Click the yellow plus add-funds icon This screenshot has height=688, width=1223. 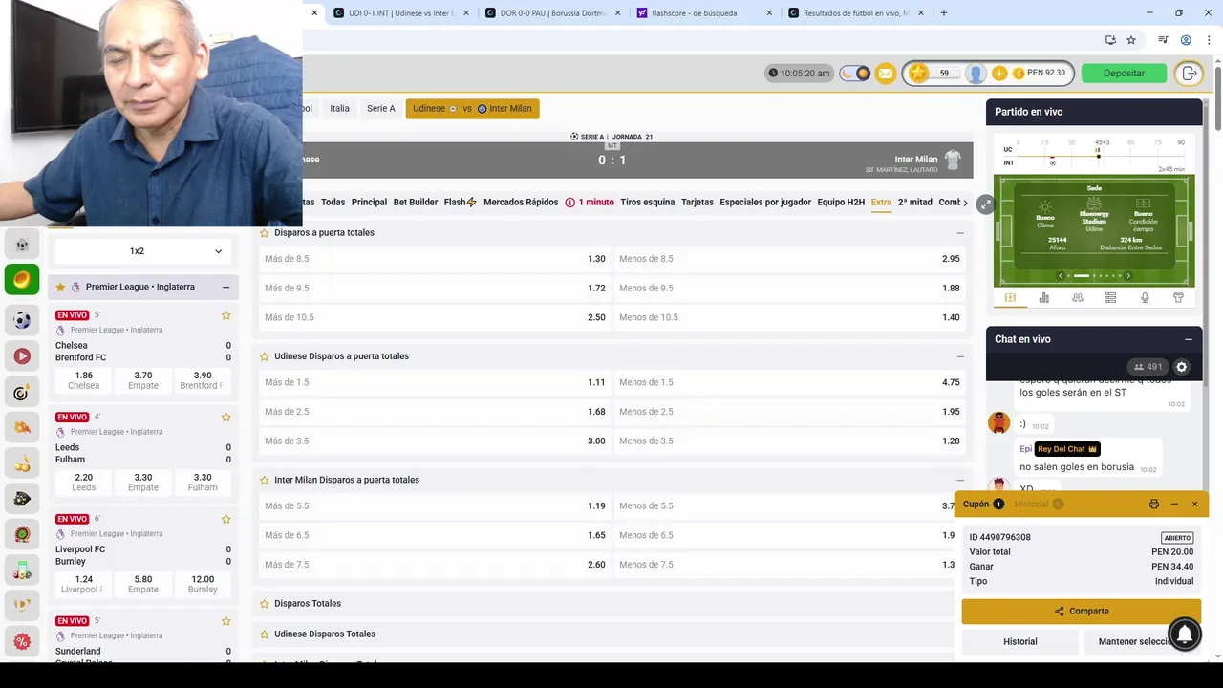tap(999, 74)
